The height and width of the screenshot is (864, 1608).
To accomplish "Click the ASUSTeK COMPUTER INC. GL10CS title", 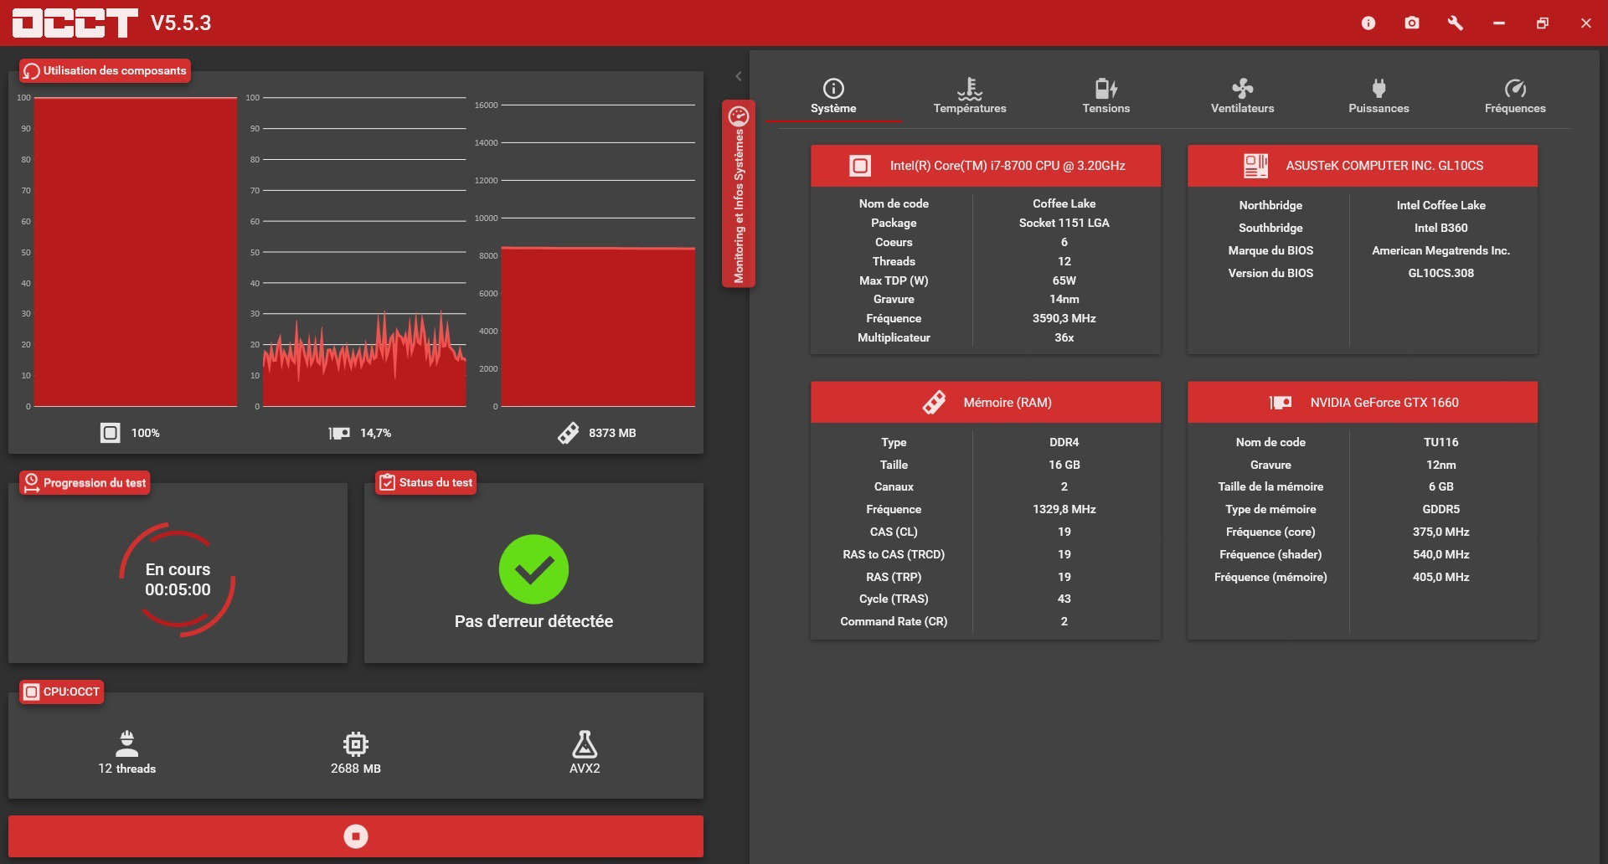I will (x=1384, y=166).
